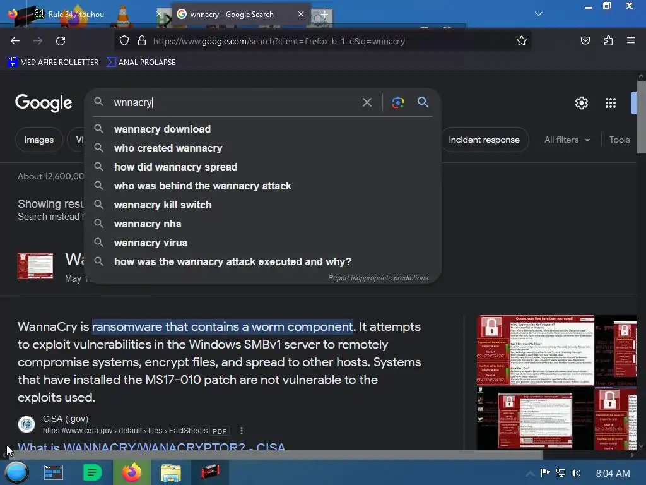Select the Incident response filter chip

click(484, 140)
